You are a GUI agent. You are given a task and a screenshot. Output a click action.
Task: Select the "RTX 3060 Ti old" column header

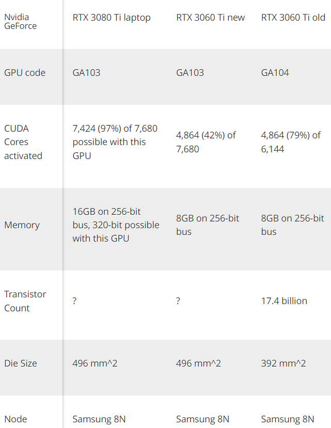293,18
